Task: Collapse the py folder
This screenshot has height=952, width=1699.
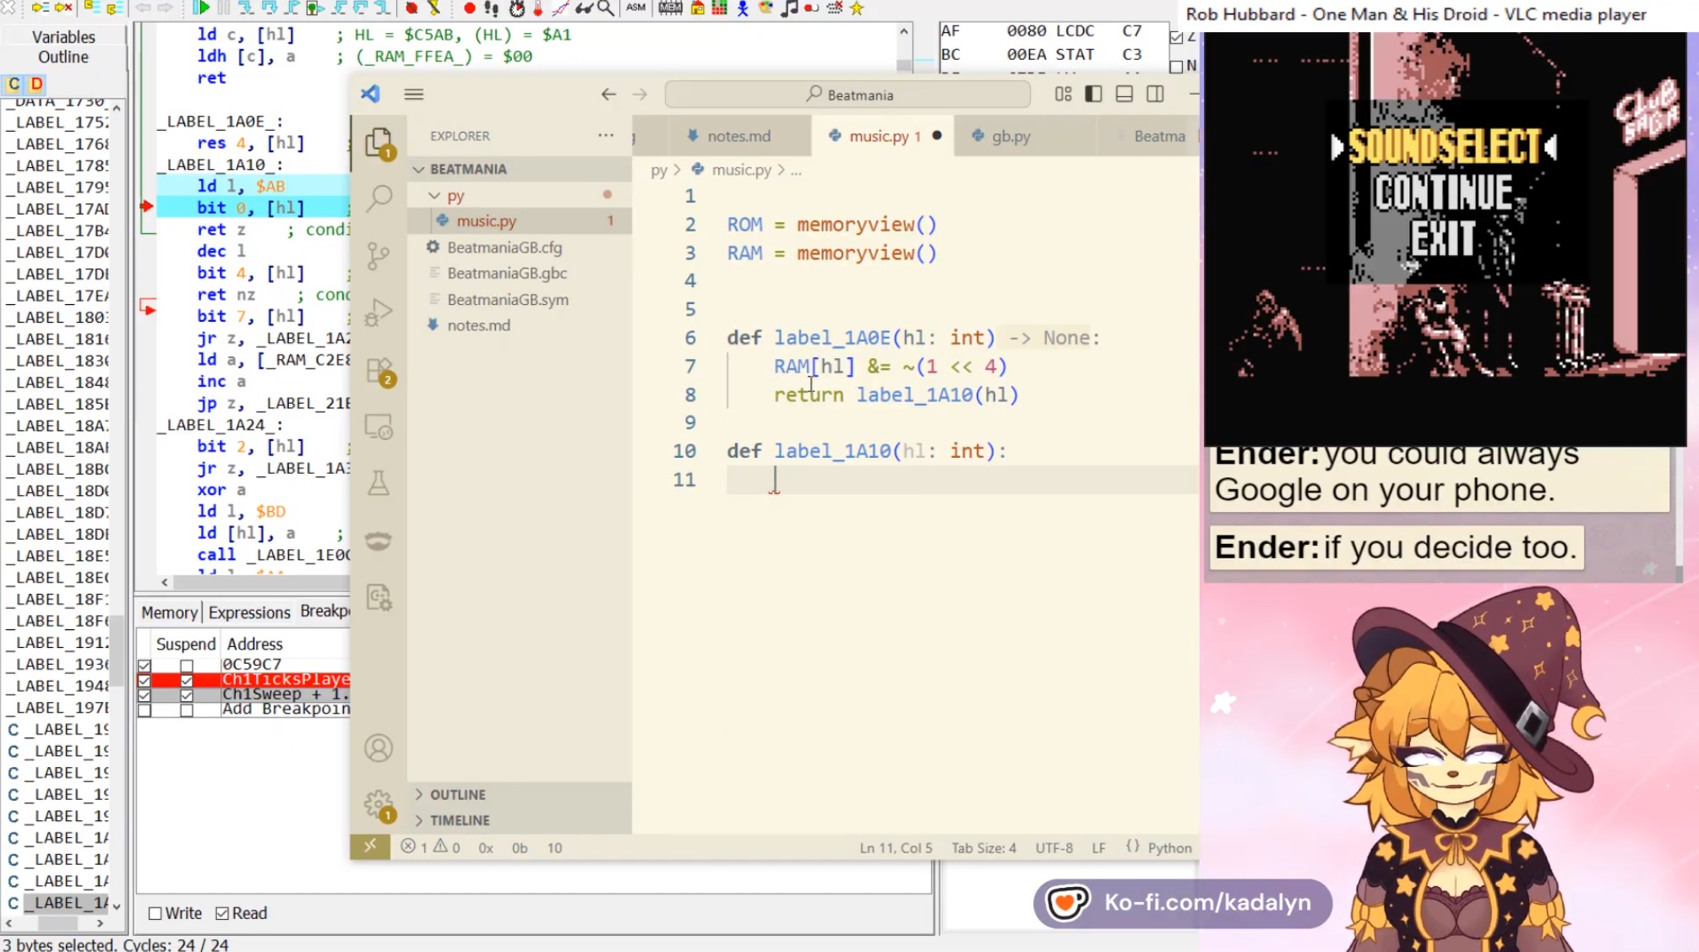Action: pyautogui.click(x=455, y=195)
